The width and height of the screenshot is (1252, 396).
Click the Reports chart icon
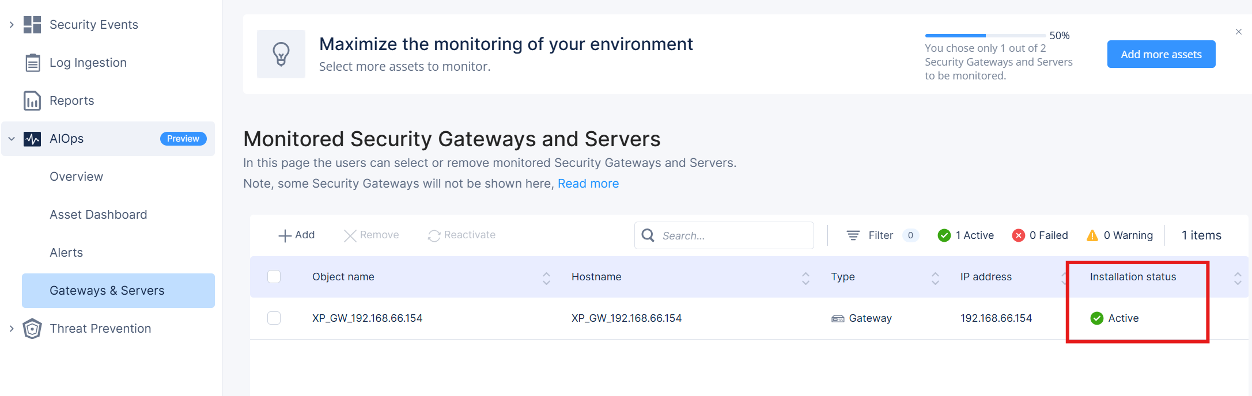tap(32, 101)
